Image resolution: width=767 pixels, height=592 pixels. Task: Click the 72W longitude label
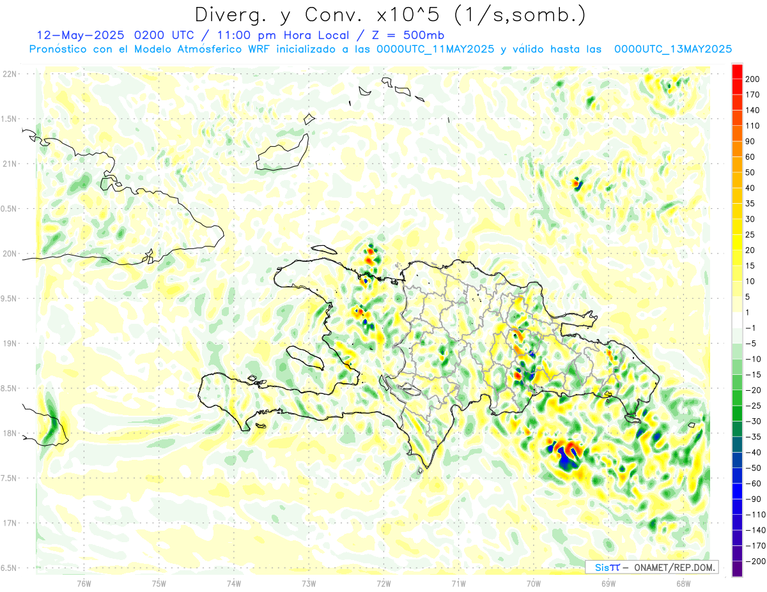383,582
